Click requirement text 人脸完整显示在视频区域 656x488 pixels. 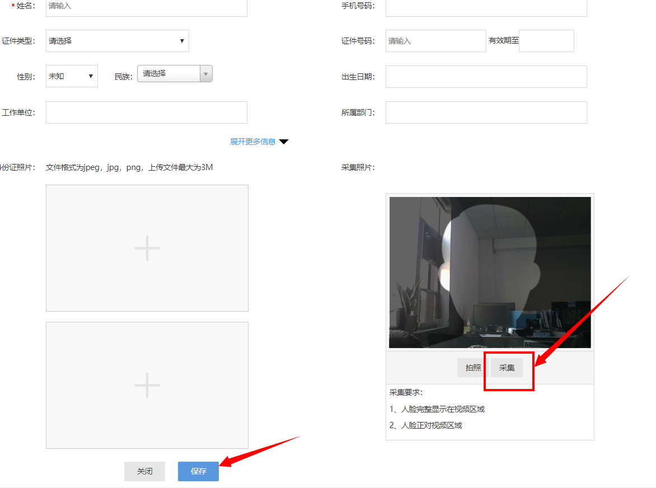pyautogui.click(x=443, y=409)
